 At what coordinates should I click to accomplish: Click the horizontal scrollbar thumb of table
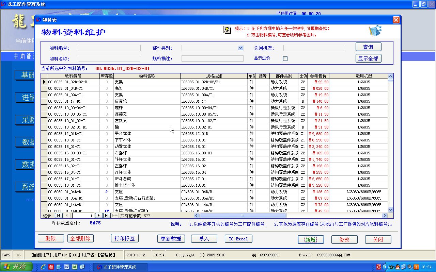[243, 216]
